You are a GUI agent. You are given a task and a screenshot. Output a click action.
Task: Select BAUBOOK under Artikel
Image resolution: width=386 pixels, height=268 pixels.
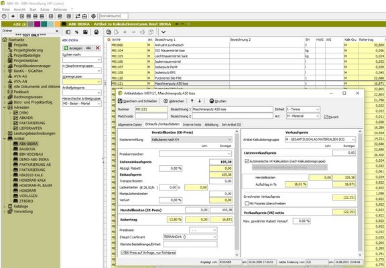27,149
